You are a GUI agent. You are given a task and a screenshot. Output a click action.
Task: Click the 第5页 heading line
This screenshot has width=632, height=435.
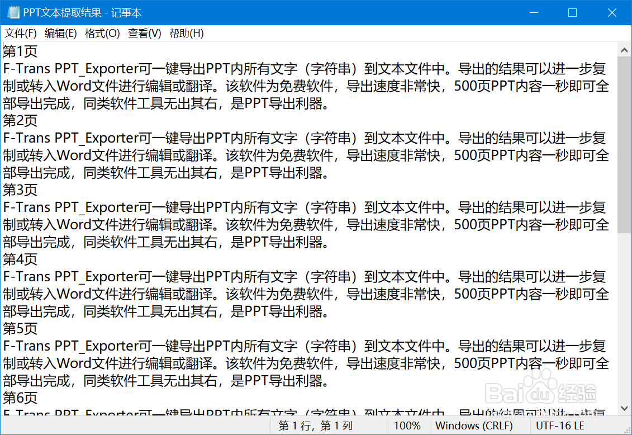(x=20, y=329)
